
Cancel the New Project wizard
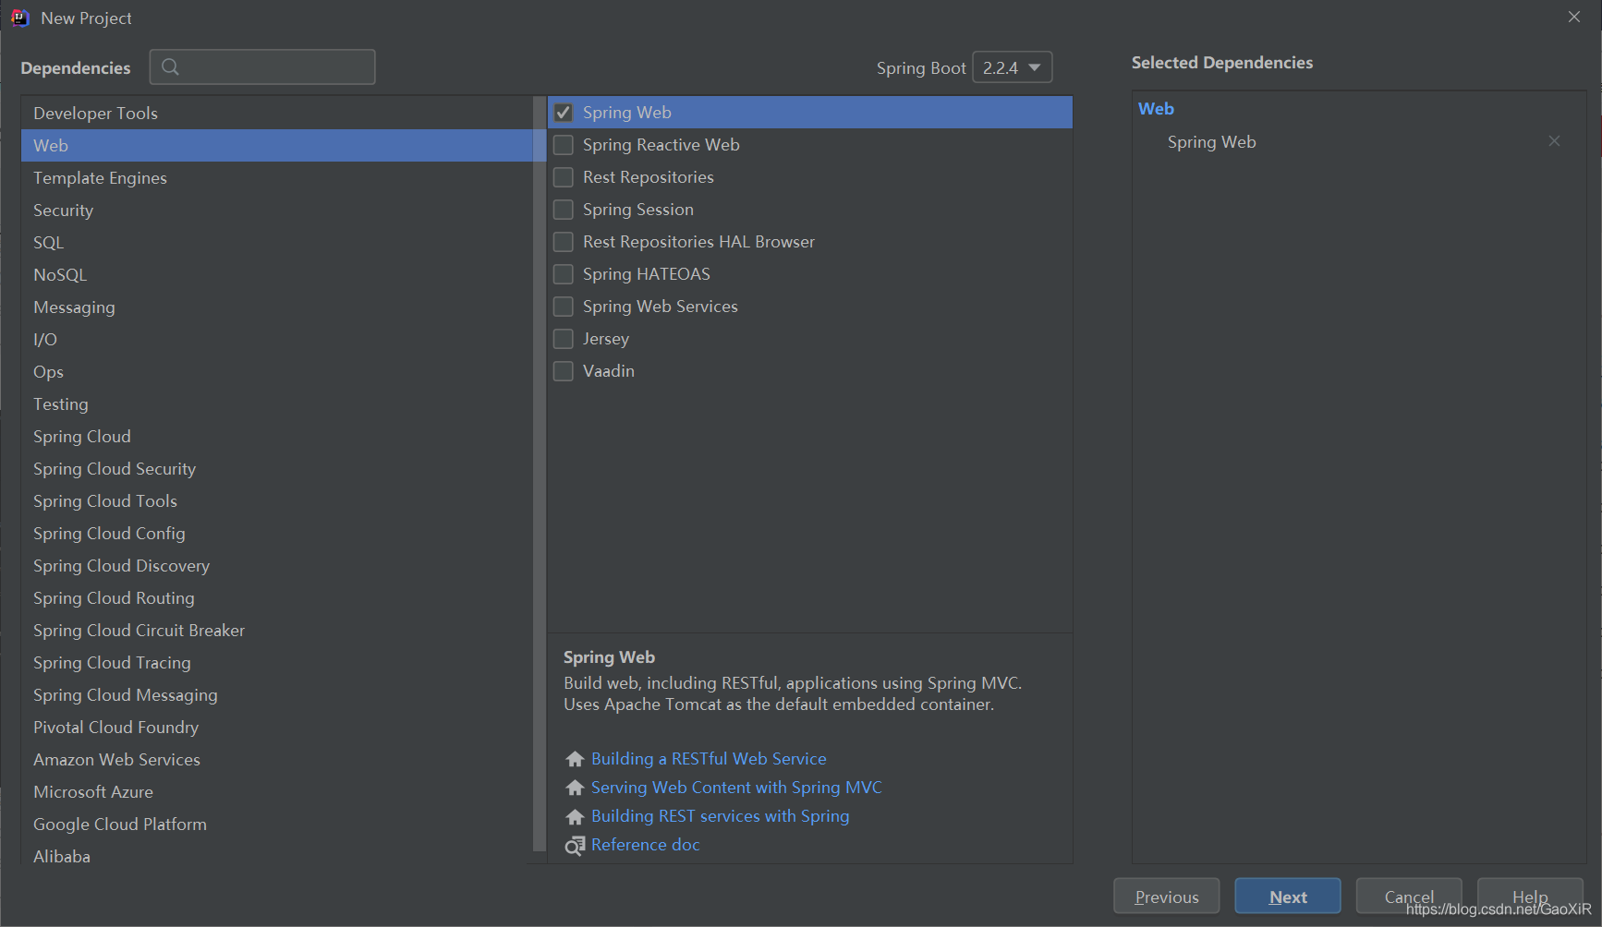[1409, 897]
